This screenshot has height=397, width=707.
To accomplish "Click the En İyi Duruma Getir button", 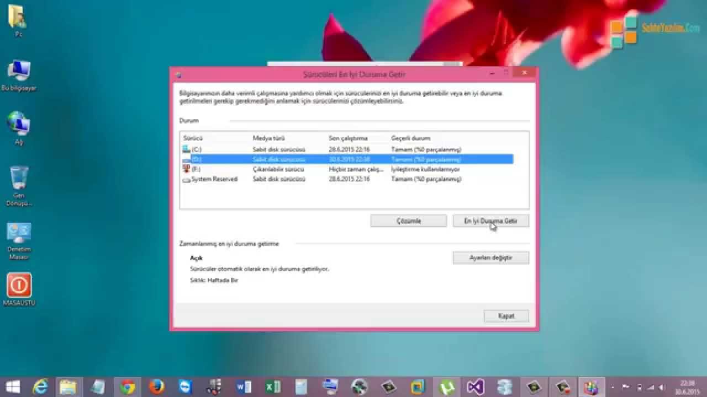I will point(490,220).
